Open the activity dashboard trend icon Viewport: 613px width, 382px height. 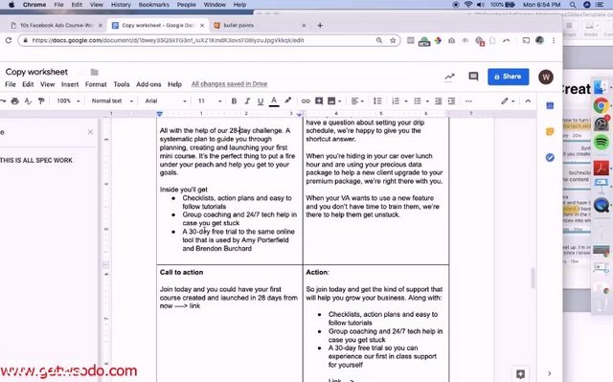(449, 77)
